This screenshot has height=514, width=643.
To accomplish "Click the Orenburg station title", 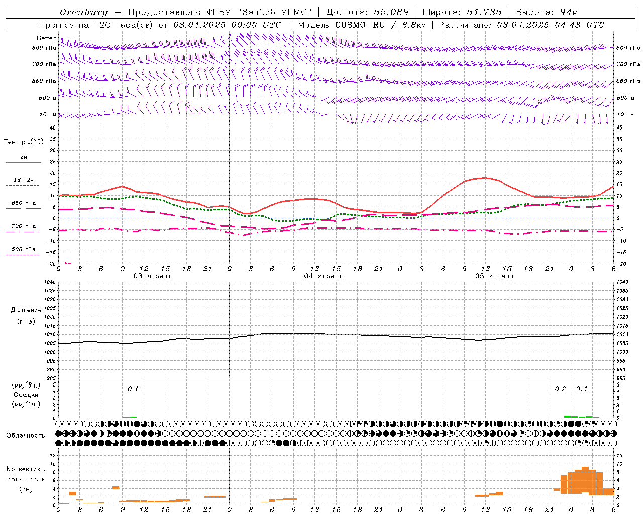I will 83,12.
